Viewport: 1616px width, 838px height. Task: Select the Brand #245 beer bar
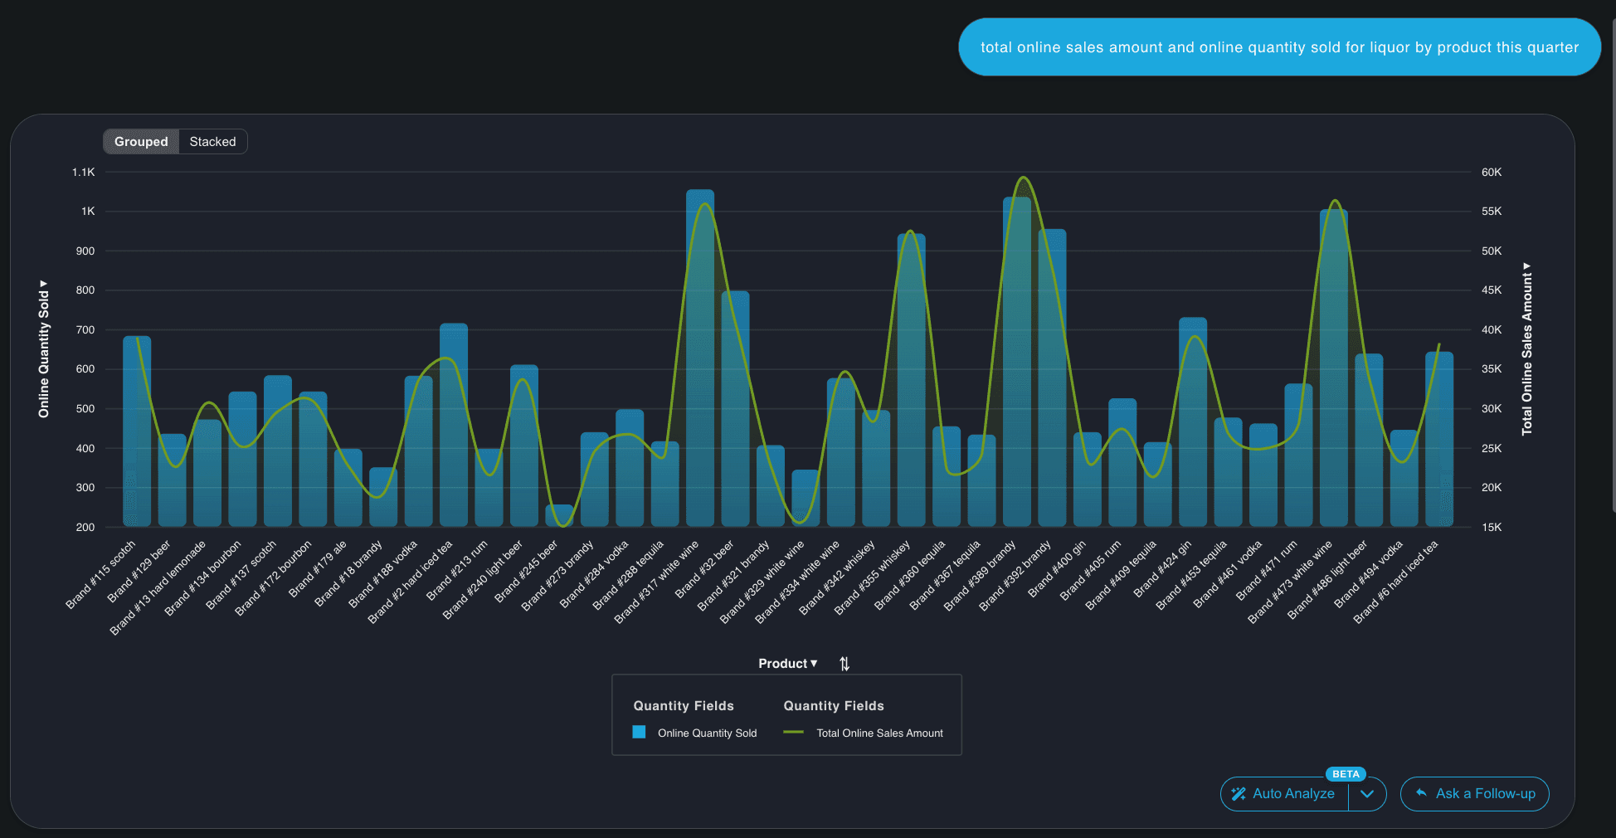(x=559, y=516)
